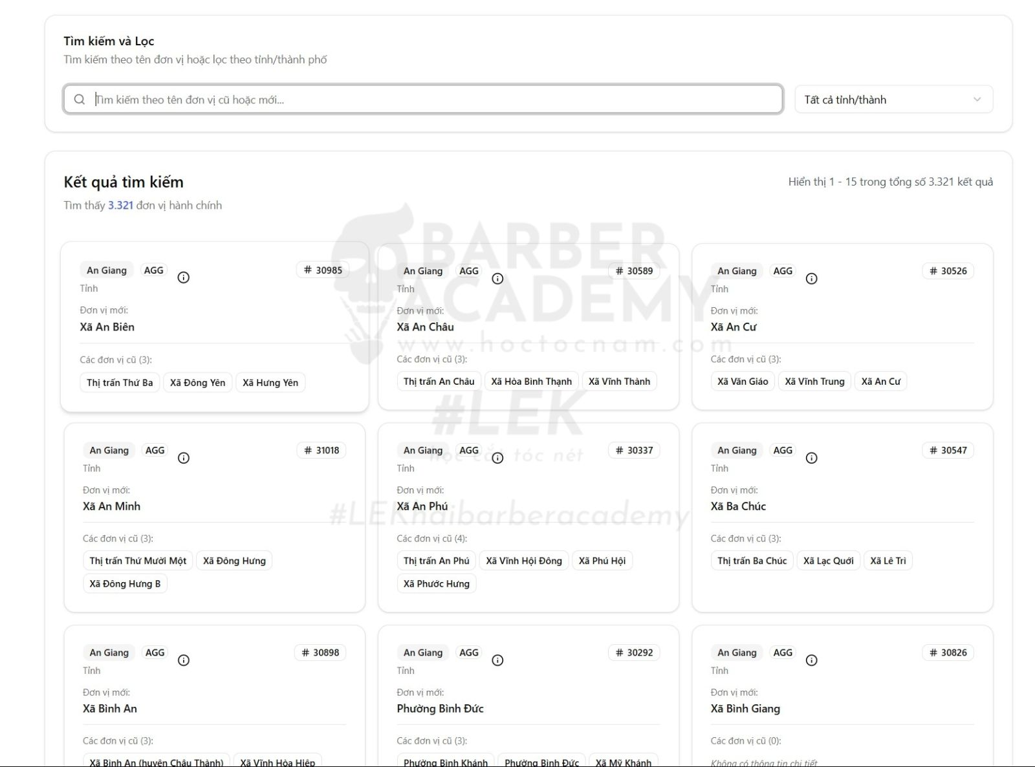Open info icon on Xã An Cư card
Screen dimensions: 1035x767
811,279
